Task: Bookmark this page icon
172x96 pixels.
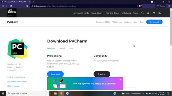Action: (x=27, y=6)
